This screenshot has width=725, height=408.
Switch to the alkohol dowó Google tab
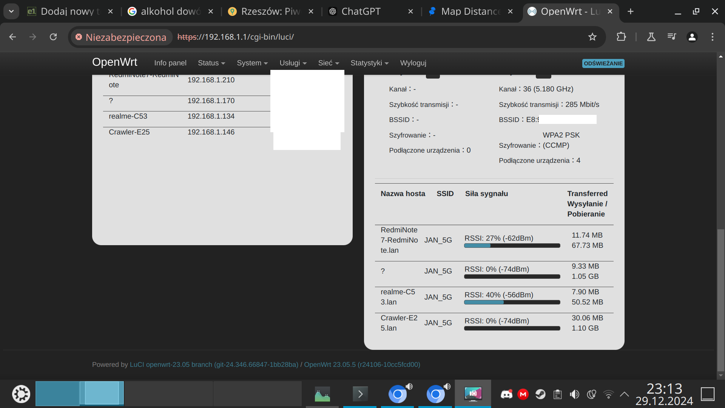pos(171,11)
